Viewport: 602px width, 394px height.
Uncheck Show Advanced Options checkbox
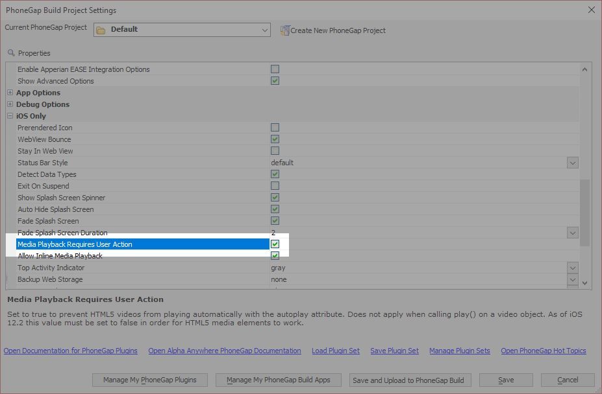click(275, 80)
